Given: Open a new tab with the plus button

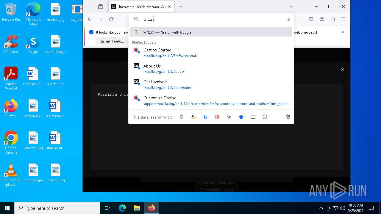Looking at the screenshot, I should pyautogui.click(x=181, y=7).
